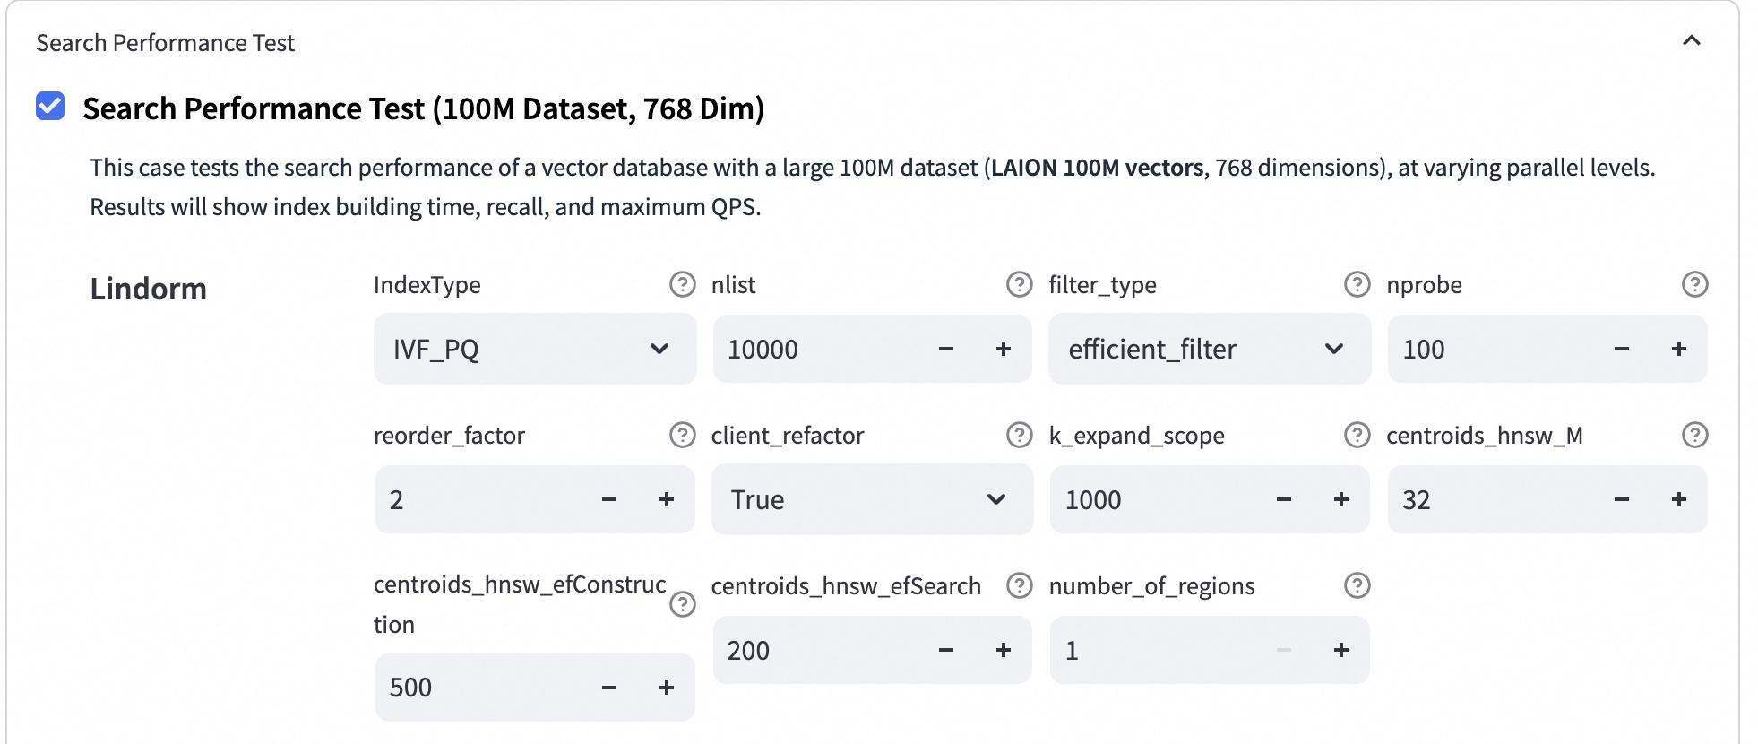This screenshot has height=744, width=1758.
Task: Click help icon next to IndexType
Action: click(x=683, y=285)
